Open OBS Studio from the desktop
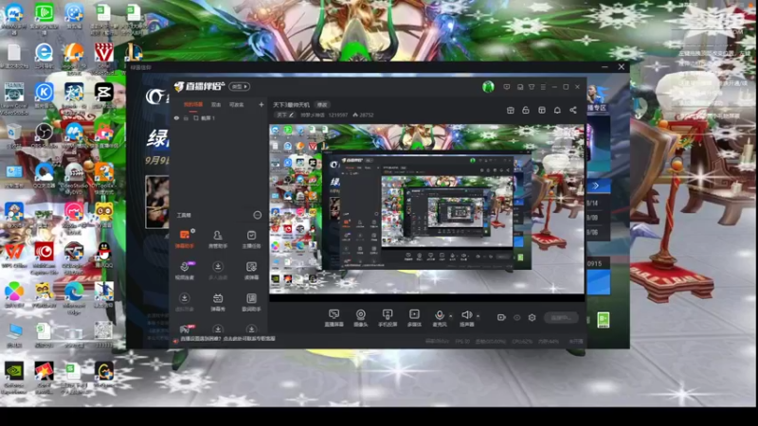The width and height of the screenshot is (758, 426). [44, 134]
